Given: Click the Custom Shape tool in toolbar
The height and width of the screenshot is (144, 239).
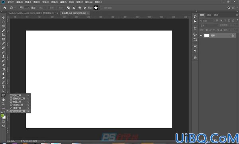Looking at the screenshot, I should 3,95.
